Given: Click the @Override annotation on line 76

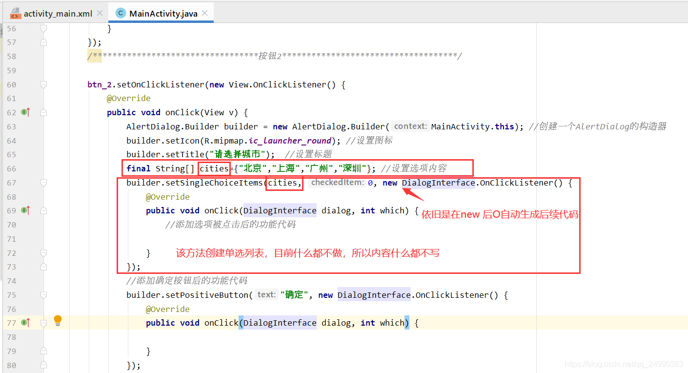Looking at the screenshot, I should [x=168, y=309].
